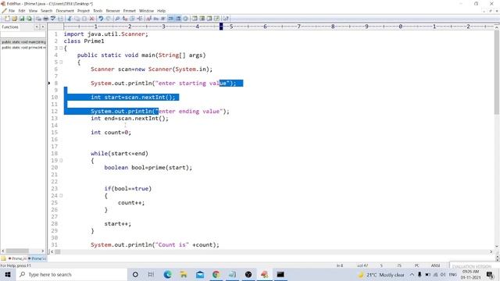Click the Replace icon beside the magnifier

[x=125, y=19]
